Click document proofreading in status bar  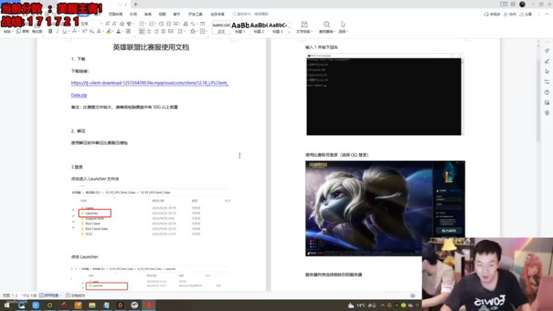[75, 296]
